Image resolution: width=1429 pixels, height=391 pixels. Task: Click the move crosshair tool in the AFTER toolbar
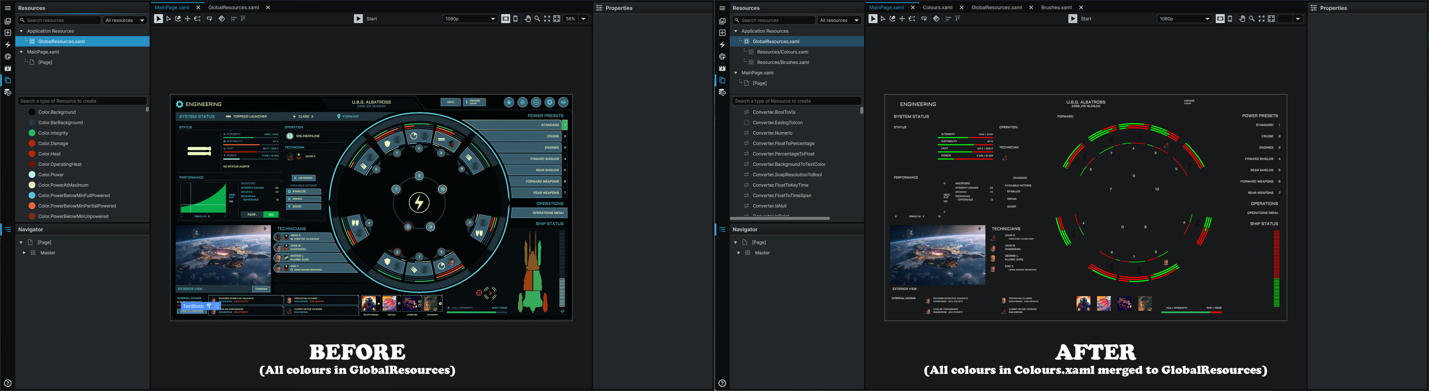(902, 19)
